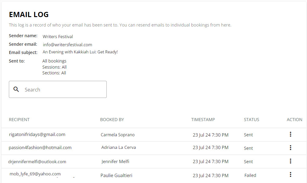Open action menu for Paulie Gualtieri row
Viewport: 307px width, 183px height.
click(x=290, y=174)
